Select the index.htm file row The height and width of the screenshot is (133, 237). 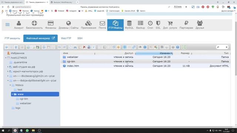coord(146,66)
